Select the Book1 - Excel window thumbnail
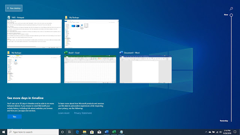The width and height of the screenshot is (240, 135). [x=90, y=69]
